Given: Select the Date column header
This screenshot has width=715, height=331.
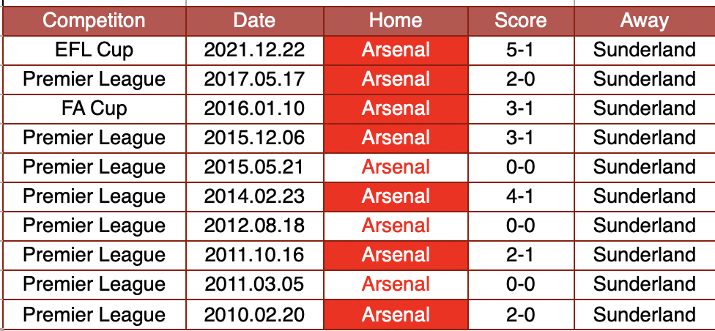Looking at the screenshot, I should point(254,21).
